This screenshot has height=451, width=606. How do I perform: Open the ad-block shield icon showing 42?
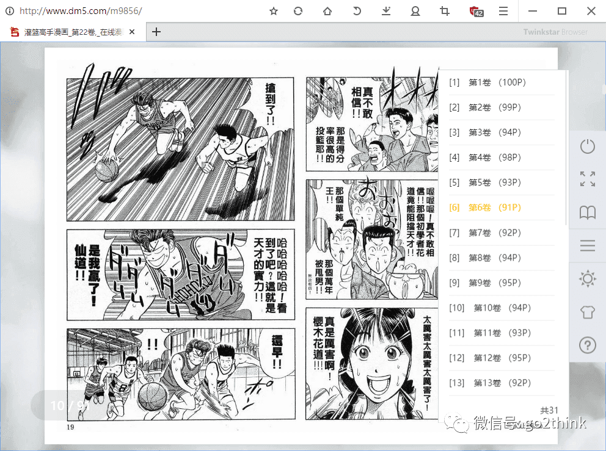pyautogui.click(x=476, y=12)
